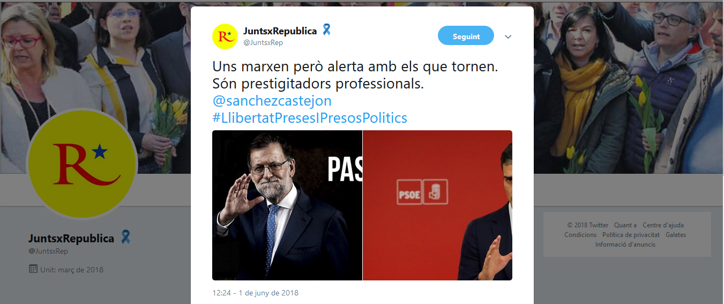Click the JuntsxRepublica name in tweet header
This screenshot has height=304, width=724.
click(280, 31)
